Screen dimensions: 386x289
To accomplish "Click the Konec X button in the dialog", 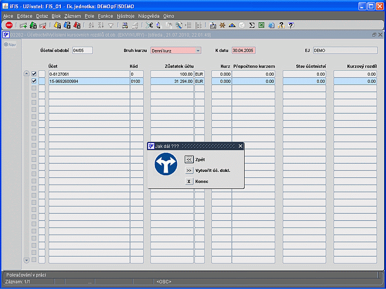I will (x=189, y=182).
